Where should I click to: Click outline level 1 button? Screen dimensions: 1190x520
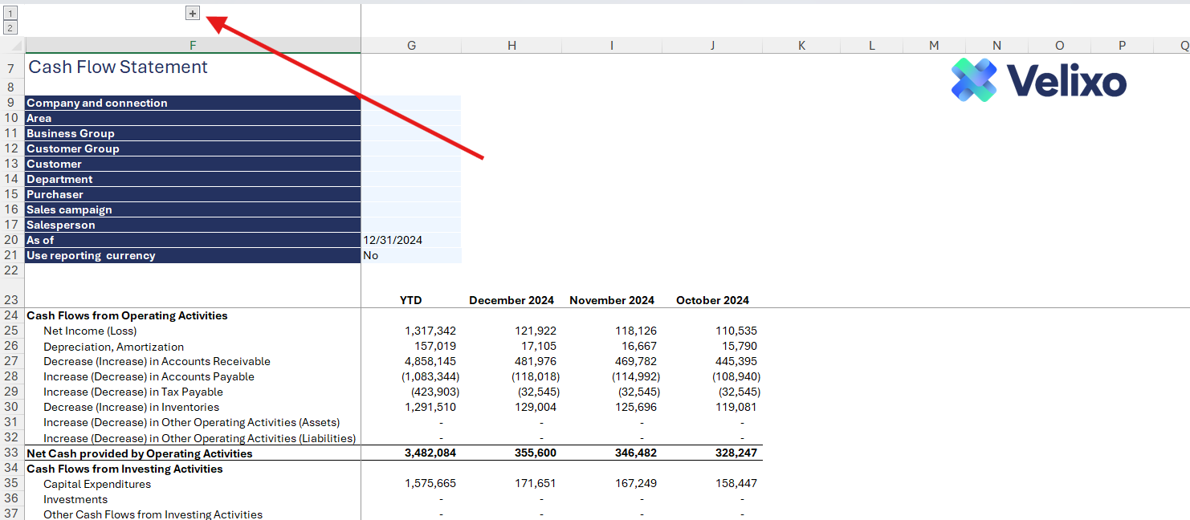point(10,14)
